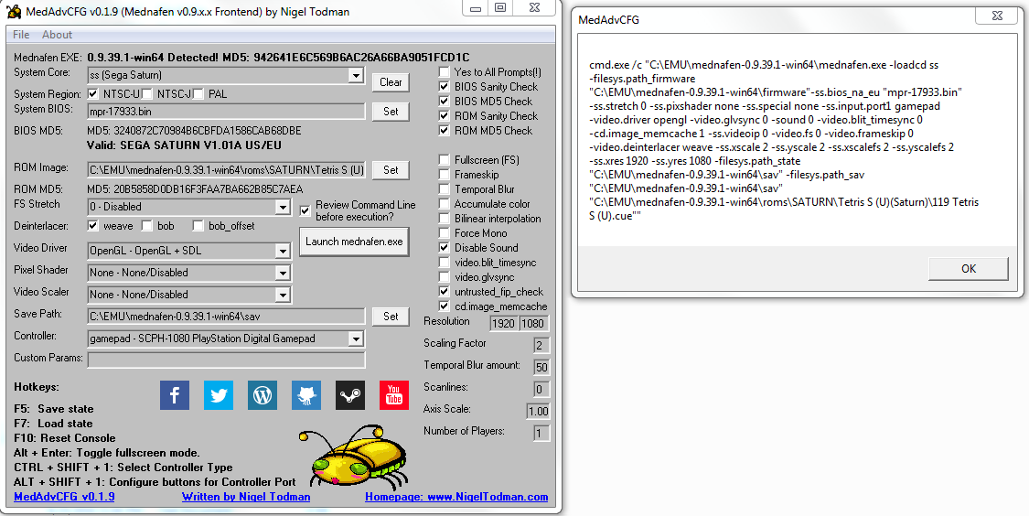
Task: Click the Custom Params input field
Action: pos(226,360)
